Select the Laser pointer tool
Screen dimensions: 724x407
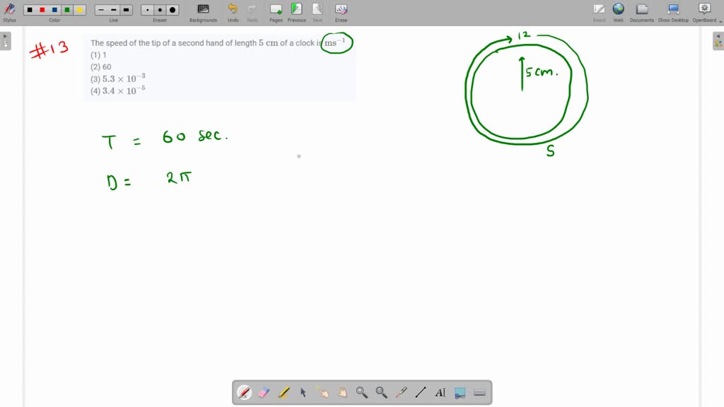click(x=402, y=393)
